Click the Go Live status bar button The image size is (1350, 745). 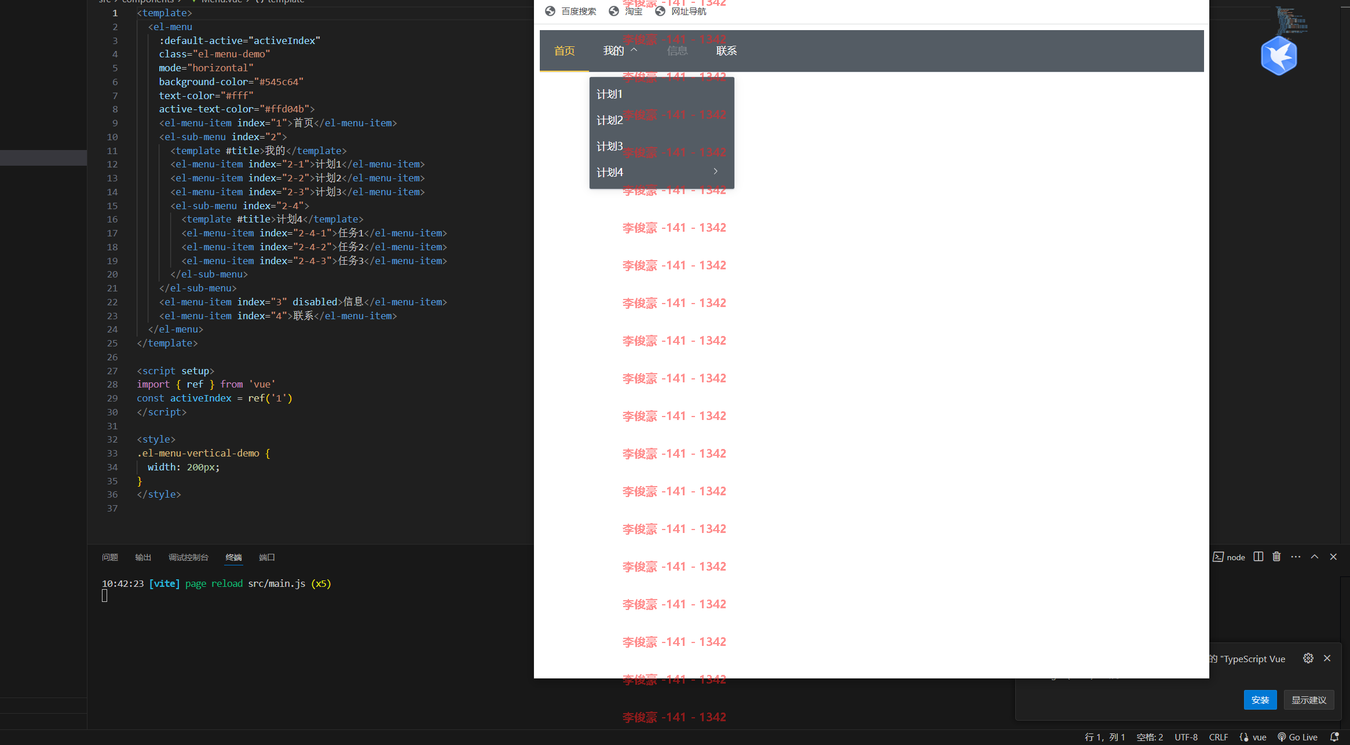[x=1298, y=737]
